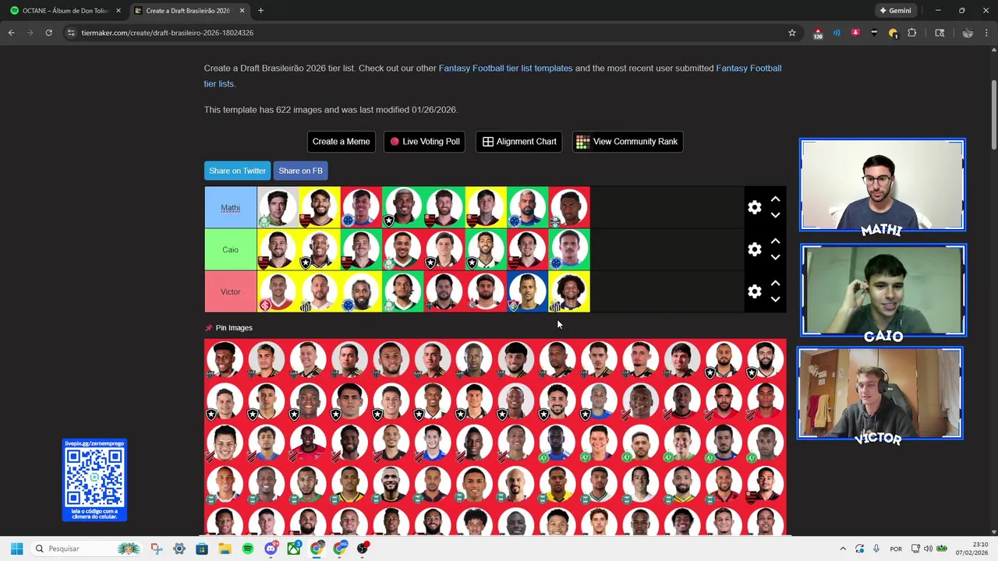This screenshot has height=561, width=998.
Task: Open the Alignment Chart
Action: 519,141
